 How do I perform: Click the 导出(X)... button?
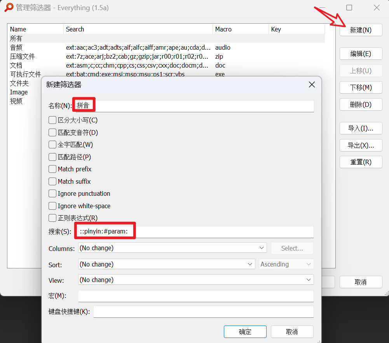[x=361, y=145]
